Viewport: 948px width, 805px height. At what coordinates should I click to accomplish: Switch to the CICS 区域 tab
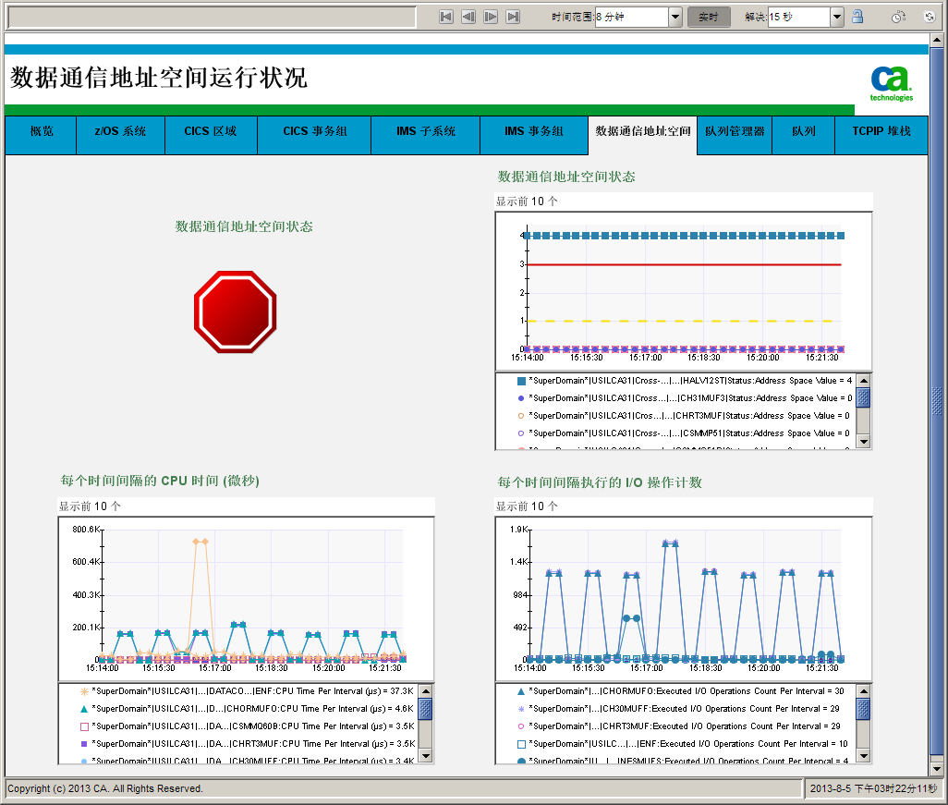[211, 131]
